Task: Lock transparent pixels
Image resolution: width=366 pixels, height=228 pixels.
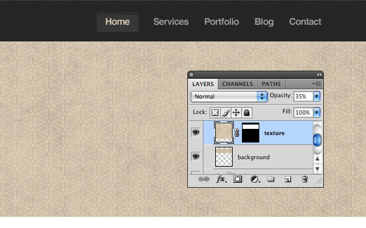Action: pyautogui.click(x=215, y=113)
